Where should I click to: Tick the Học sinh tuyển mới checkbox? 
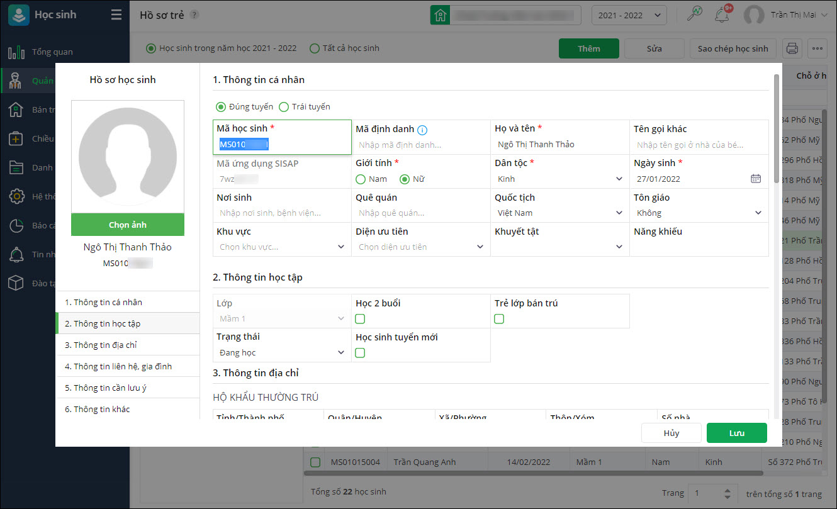point(360,353)
